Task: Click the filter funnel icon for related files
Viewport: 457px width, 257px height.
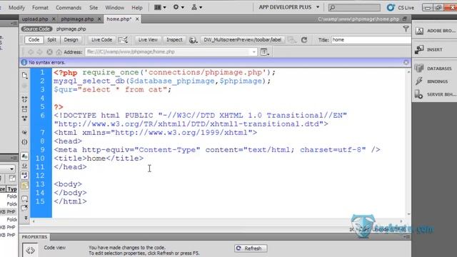Action: point(406,29)
